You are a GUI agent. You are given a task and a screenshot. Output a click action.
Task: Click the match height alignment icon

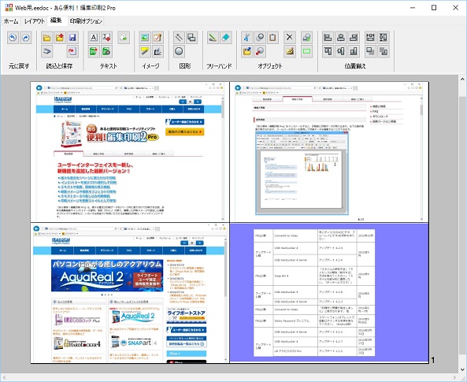coord(384,38)
